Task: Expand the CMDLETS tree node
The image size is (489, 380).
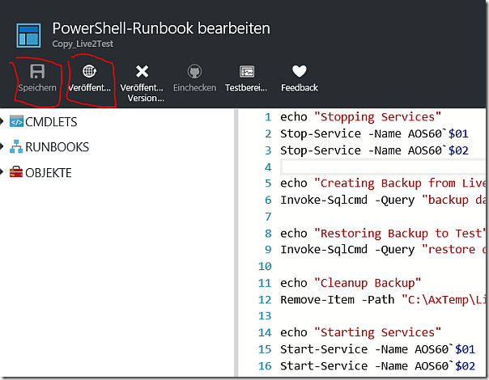Action: click(2, 121)
